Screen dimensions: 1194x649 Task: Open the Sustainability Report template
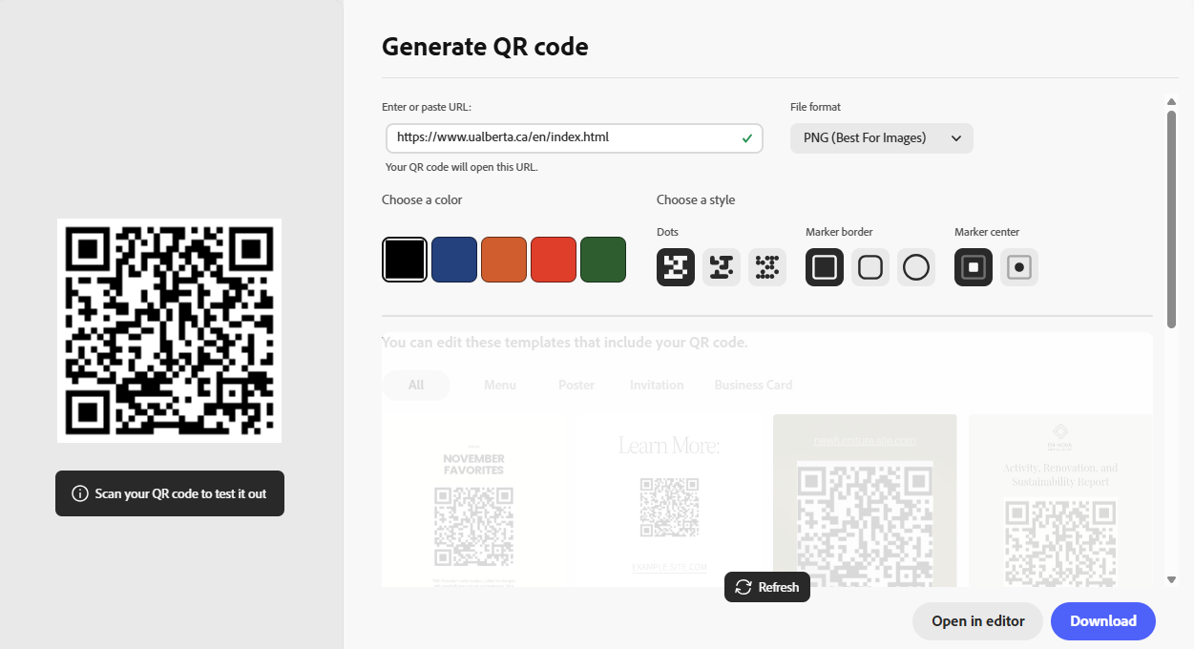point(1060,500)
